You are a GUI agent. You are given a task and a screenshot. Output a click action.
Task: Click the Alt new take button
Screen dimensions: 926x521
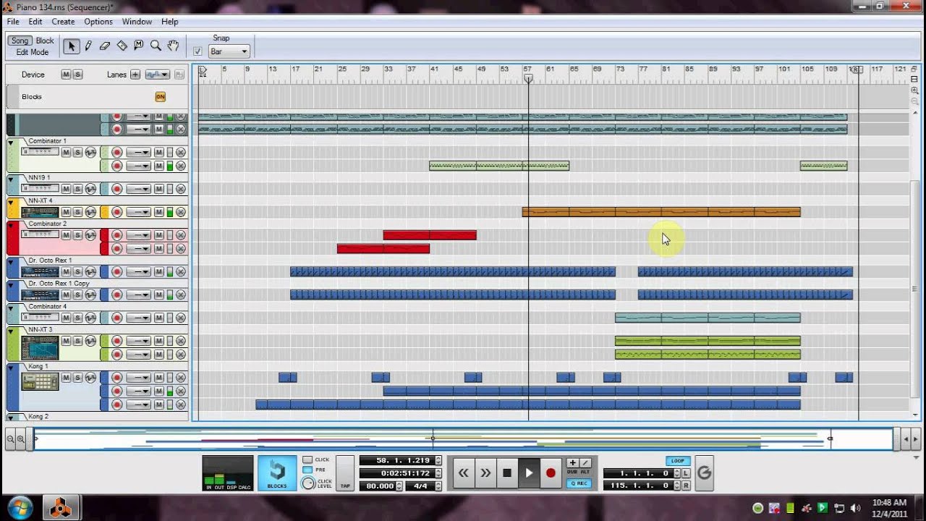(585, 462)
